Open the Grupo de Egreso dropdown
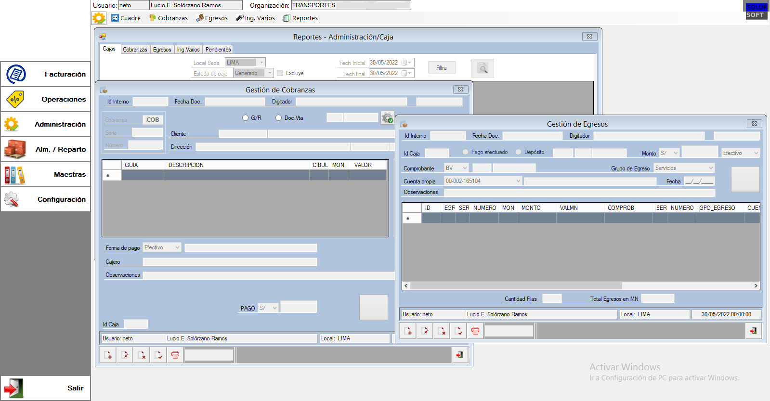 [711, 168]
